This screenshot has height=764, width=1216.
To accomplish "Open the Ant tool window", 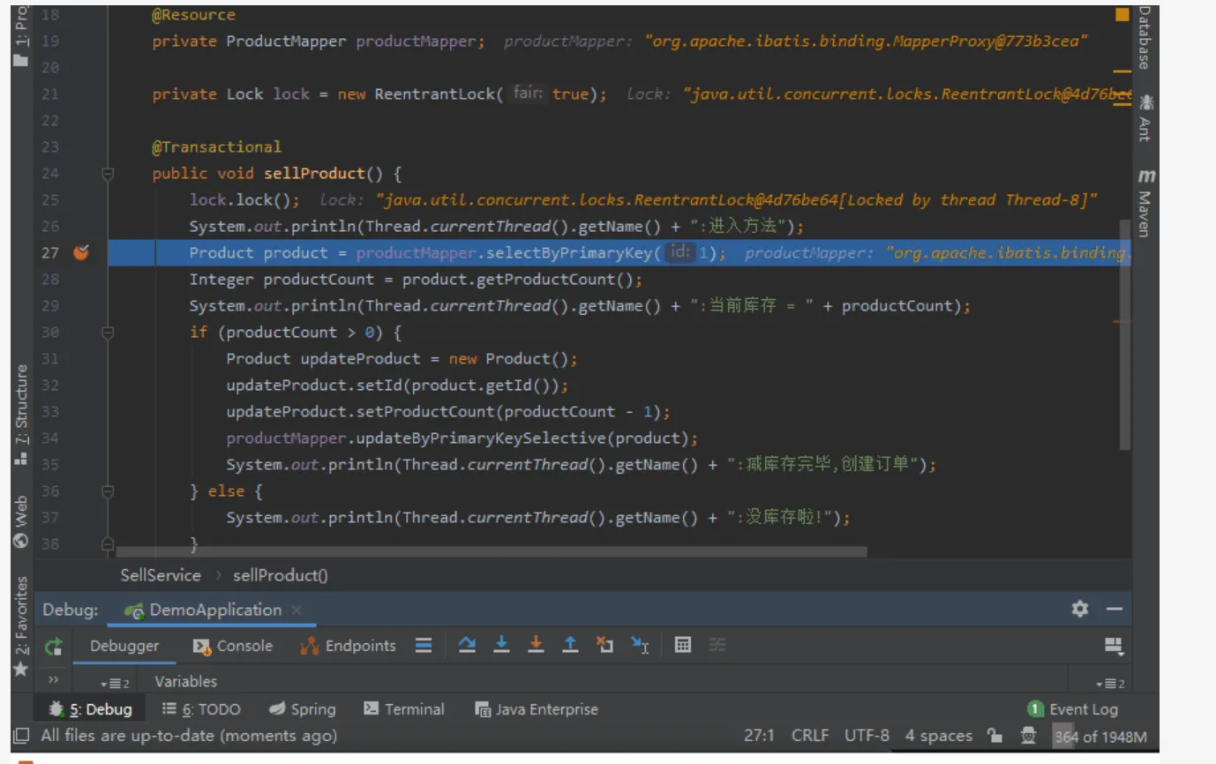I will tap(1145, 117).
